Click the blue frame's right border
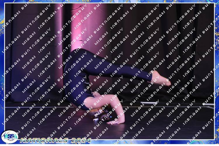Viewport: 219px width, 146px height. (217, 73)
